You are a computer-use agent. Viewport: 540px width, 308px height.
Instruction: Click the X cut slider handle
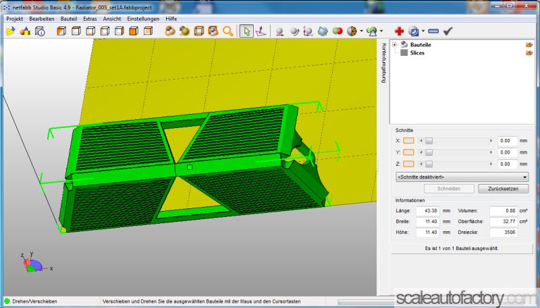(428, 141)
